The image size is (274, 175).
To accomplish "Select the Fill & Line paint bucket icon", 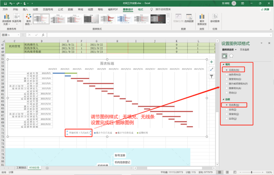I will click(x=224, y=56).
